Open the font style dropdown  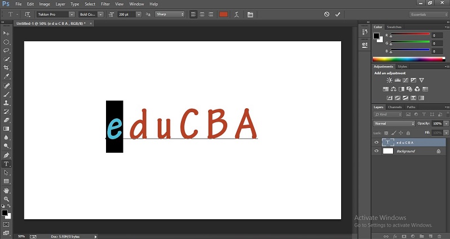click(100, 14)
